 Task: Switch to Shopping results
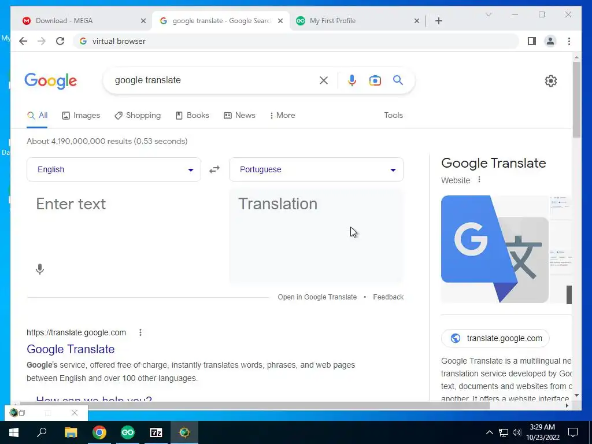pos(138,116)
